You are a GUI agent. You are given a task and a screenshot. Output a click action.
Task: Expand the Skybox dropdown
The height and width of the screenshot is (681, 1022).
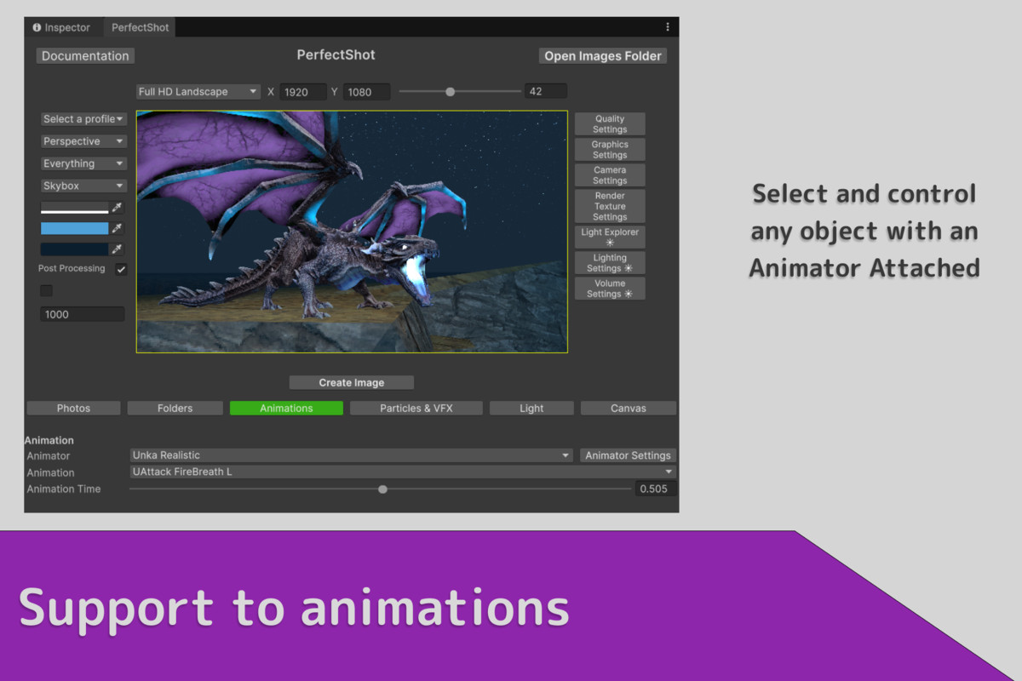[83, 185]
